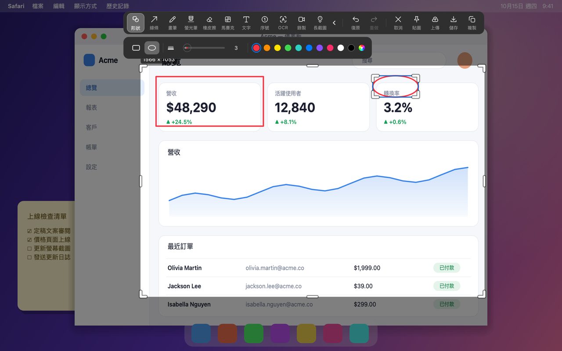Open the 歷史記錄 menu
The image size is (562, 351).
tap(118, 6)
